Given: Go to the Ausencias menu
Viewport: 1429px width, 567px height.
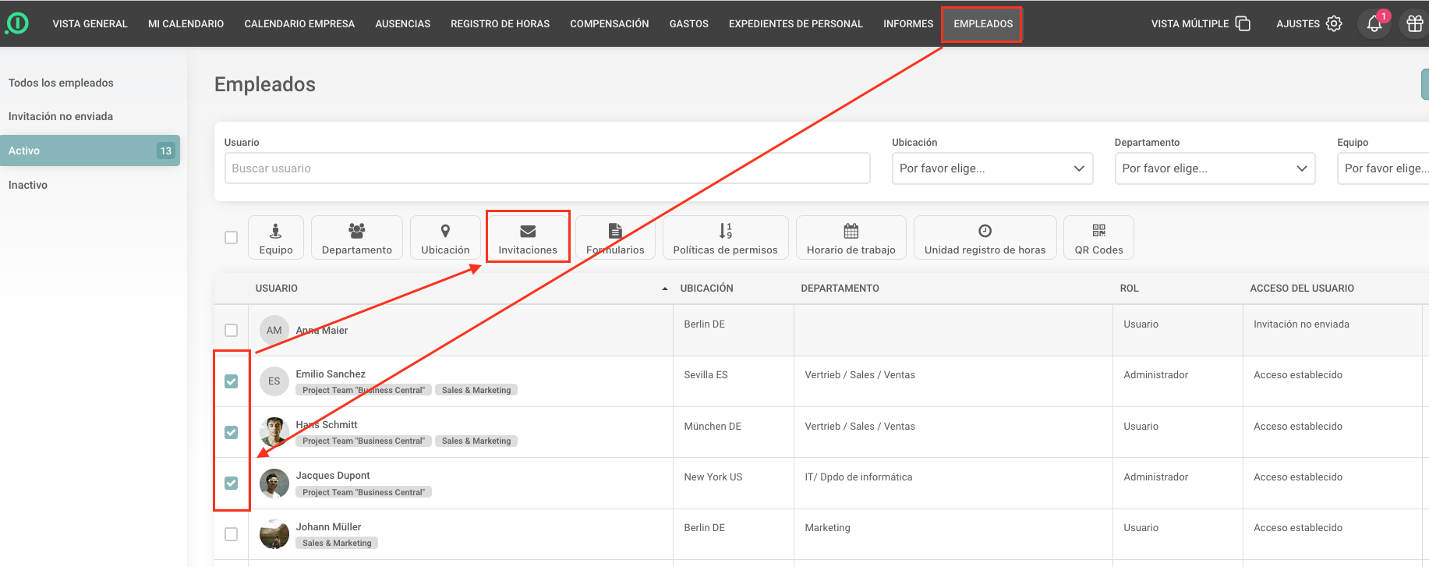Looking at the screenshot, I should point(402,24).
